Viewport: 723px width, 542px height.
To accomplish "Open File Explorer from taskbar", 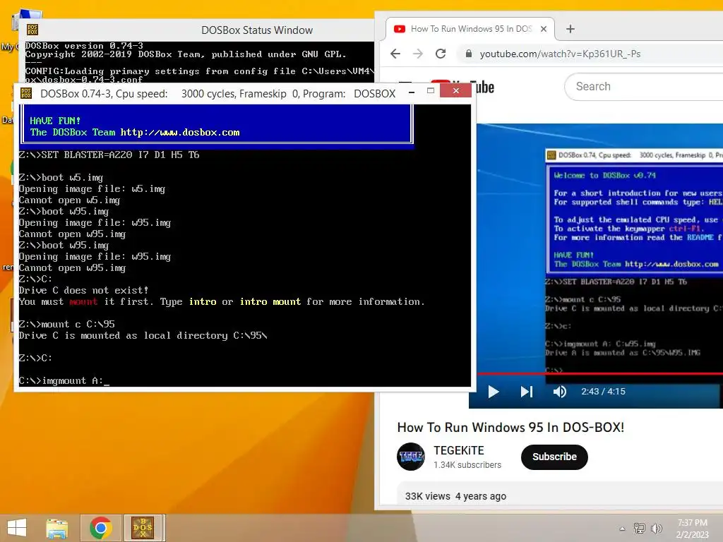I will pyautogui.click(x=57, y=528).
